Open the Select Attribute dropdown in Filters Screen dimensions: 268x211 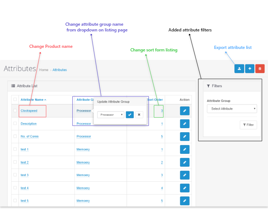click(232, 109)
